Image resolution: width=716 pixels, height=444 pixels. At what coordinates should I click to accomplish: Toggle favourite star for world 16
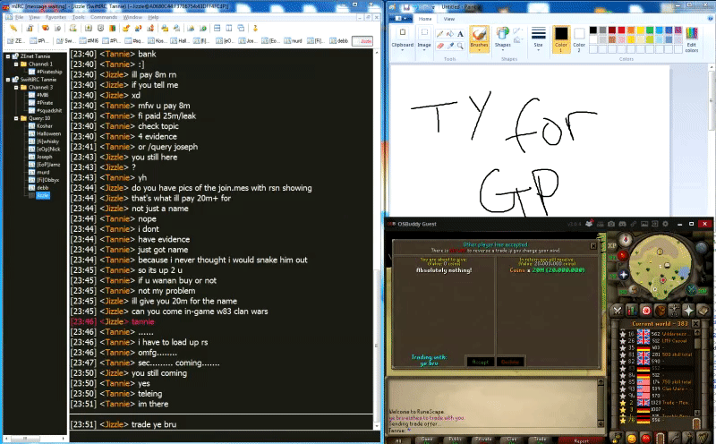622,334
